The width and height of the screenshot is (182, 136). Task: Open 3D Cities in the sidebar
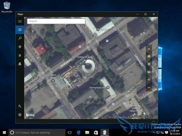pyautogui.click(x=20, y=64)
